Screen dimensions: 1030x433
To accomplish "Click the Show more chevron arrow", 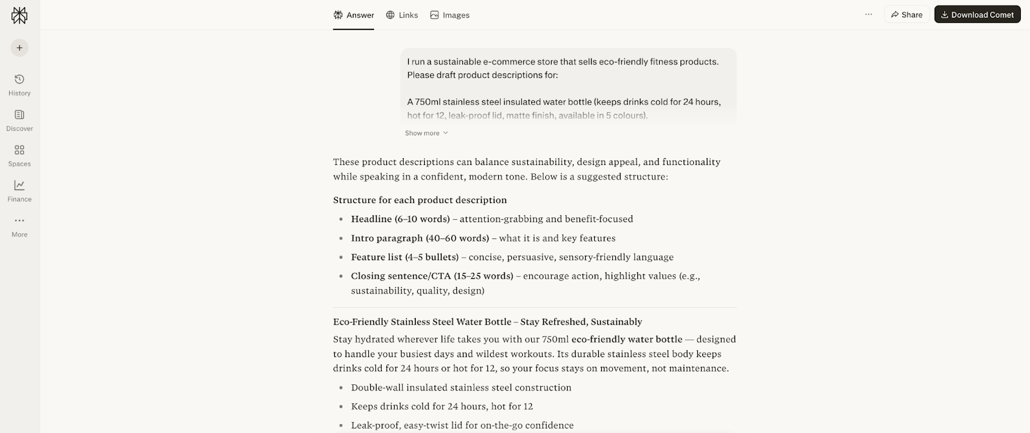I will click(444, 133).
